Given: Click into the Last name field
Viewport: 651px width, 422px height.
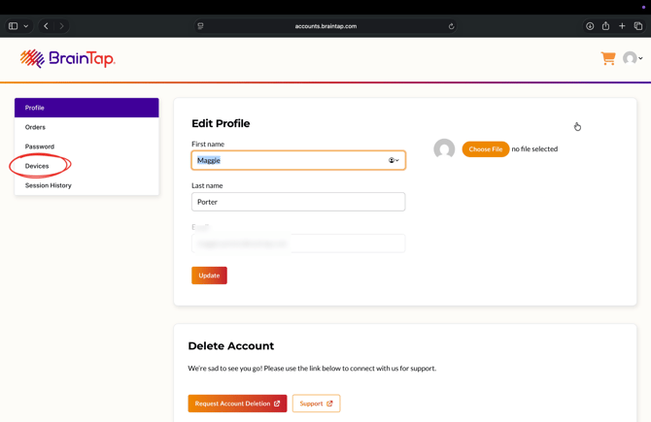Looking at the screenshot, I should [298, 202].
